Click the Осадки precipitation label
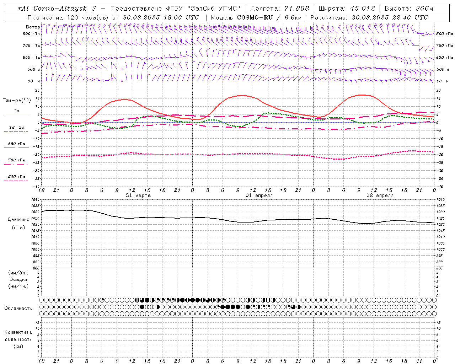This screenshot has height=364, width=455. pos(18,279)
